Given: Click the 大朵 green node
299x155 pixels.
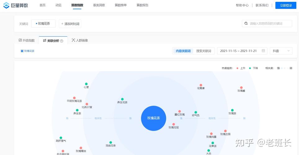Looking at the screenshot, I should pyautogui.click(x=209, y=150).
